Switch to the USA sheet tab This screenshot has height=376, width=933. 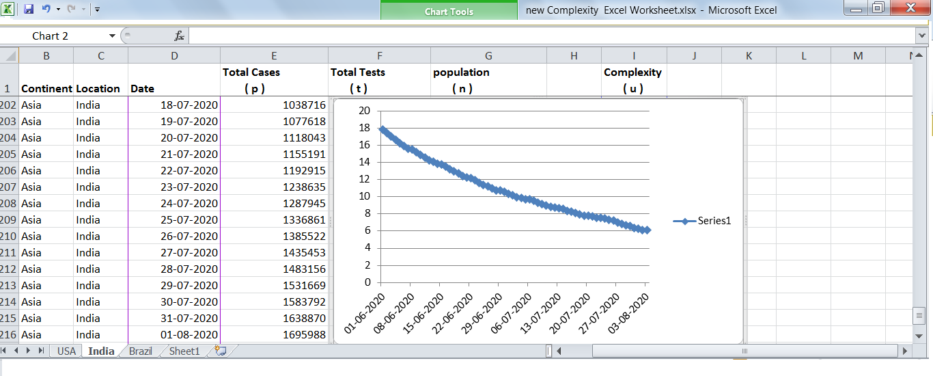(x=66, y=351)
